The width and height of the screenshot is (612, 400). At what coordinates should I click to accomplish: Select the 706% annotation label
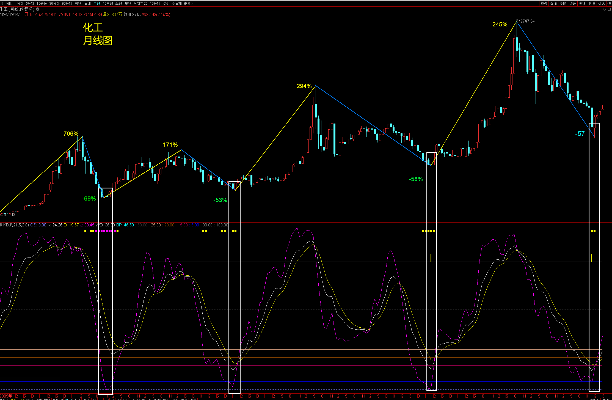71,134
